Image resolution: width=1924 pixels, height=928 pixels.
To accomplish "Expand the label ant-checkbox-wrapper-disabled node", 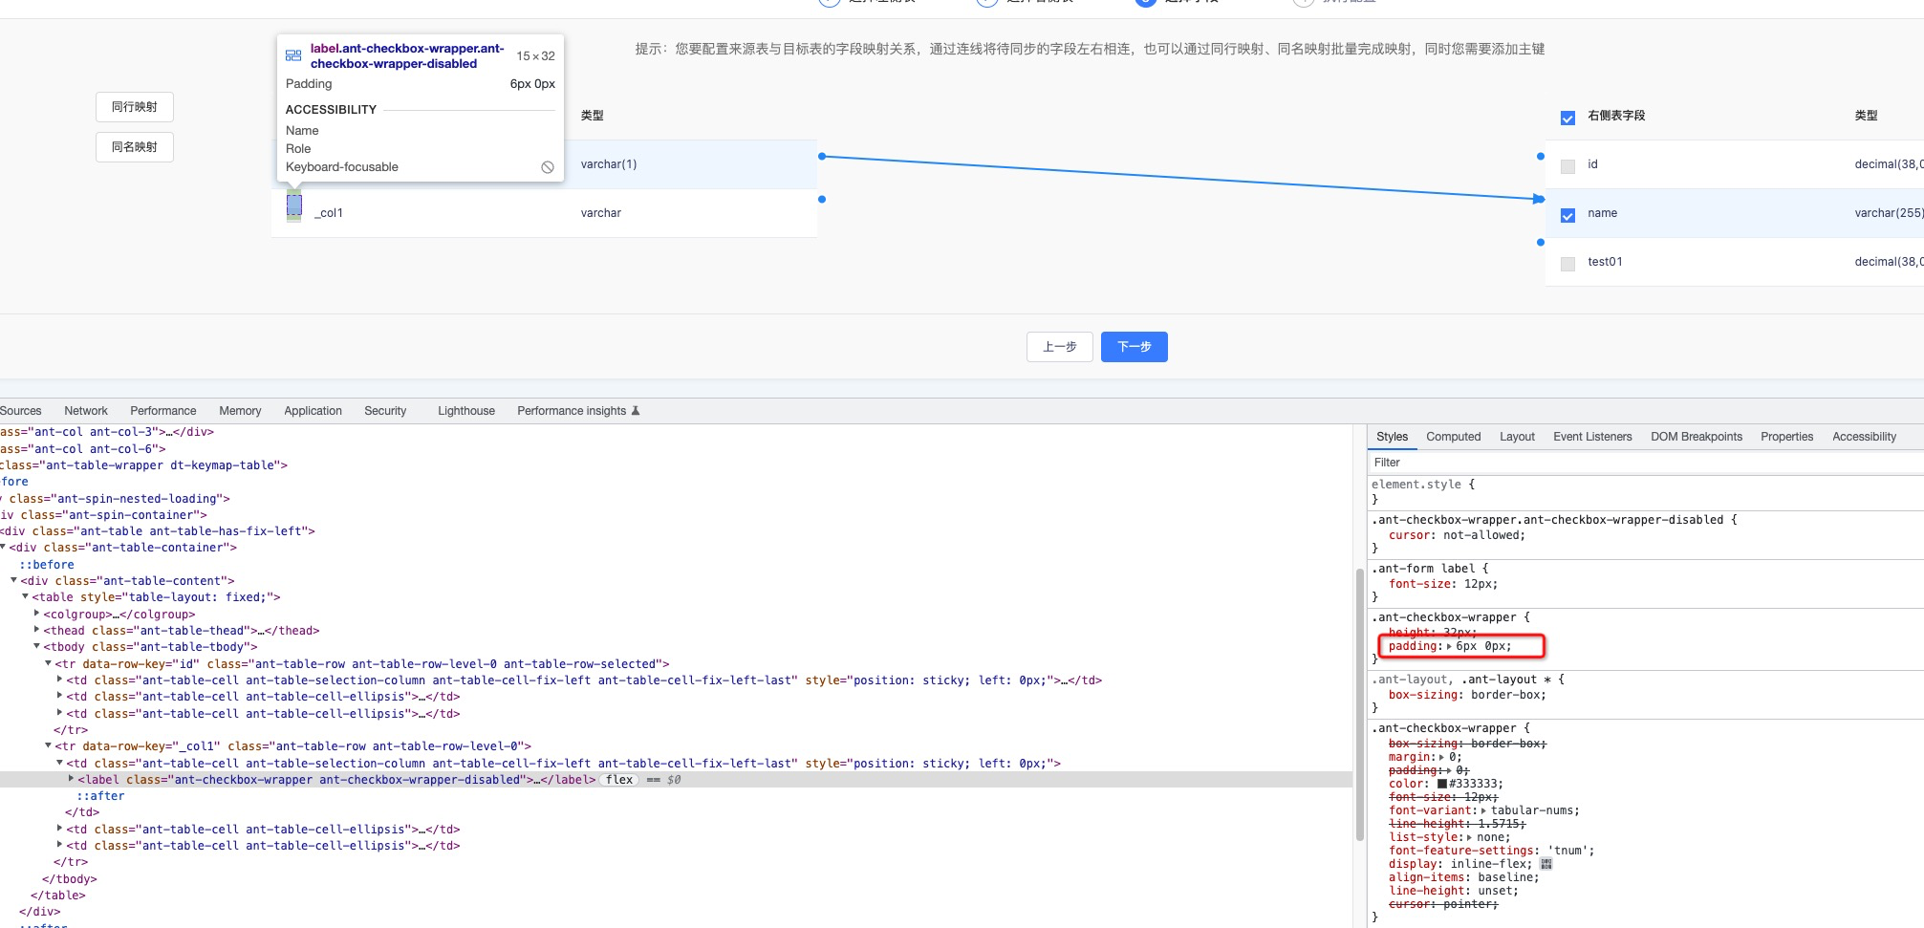I will 71,779.
